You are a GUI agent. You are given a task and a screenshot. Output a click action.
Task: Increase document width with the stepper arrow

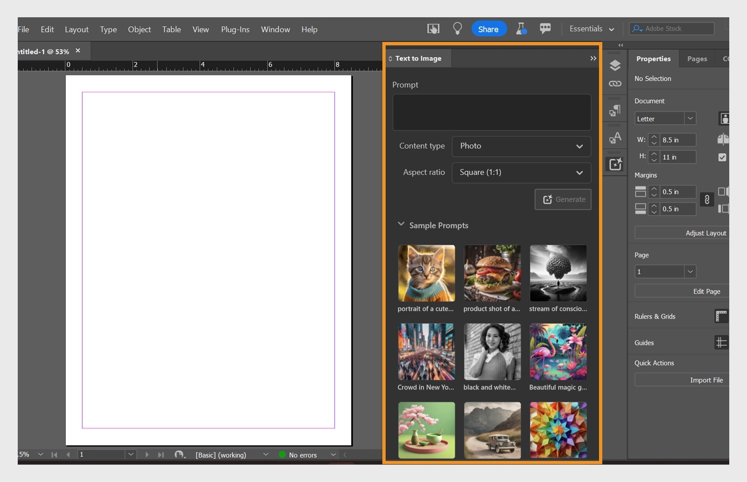654,137
